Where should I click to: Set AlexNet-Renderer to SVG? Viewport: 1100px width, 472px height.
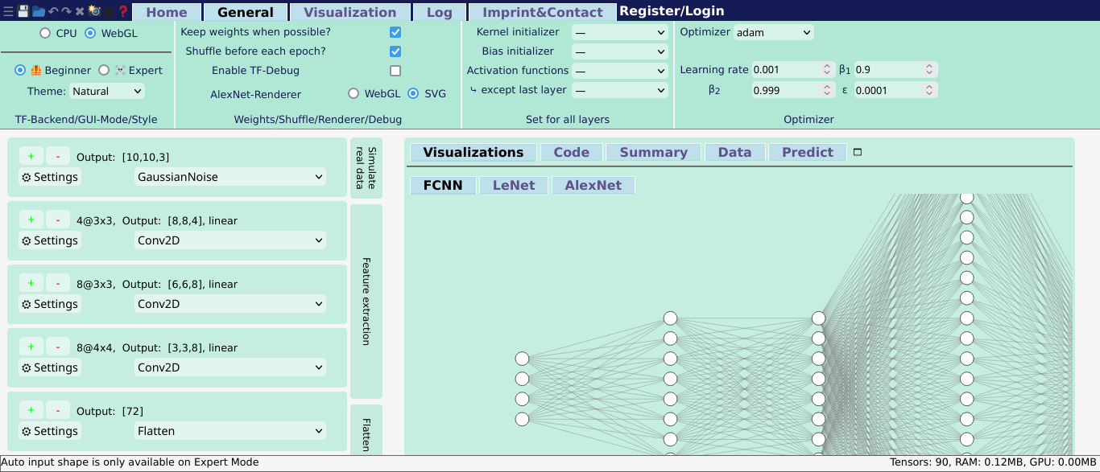[x=413, y=93]
